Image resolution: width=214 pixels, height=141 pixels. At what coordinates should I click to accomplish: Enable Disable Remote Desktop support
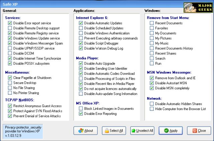point(10,28)
